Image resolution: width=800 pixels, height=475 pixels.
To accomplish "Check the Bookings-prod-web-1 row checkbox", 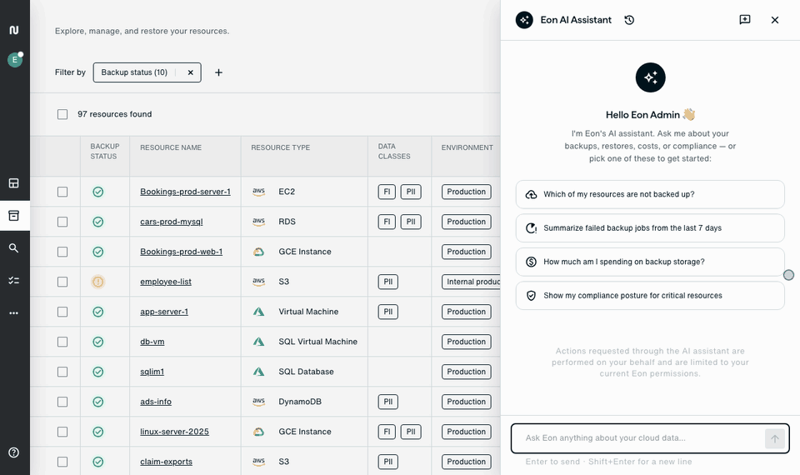I will coord(62,252).
